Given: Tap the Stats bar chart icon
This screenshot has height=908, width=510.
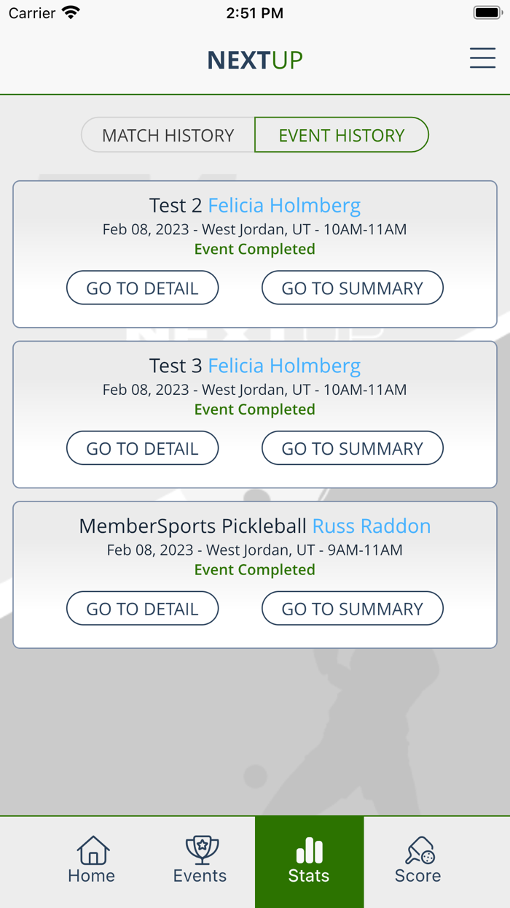Looking at the screenshot, I should coord(309,850).
